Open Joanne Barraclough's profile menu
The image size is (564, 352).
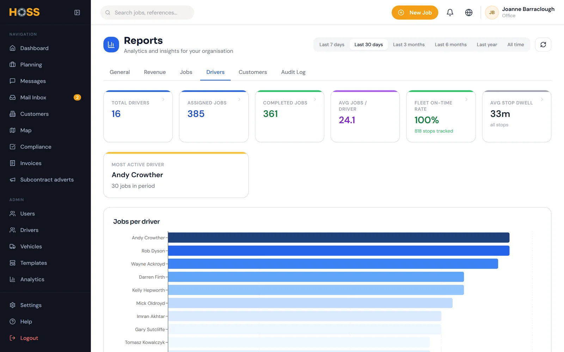click(x=520, y=13)
